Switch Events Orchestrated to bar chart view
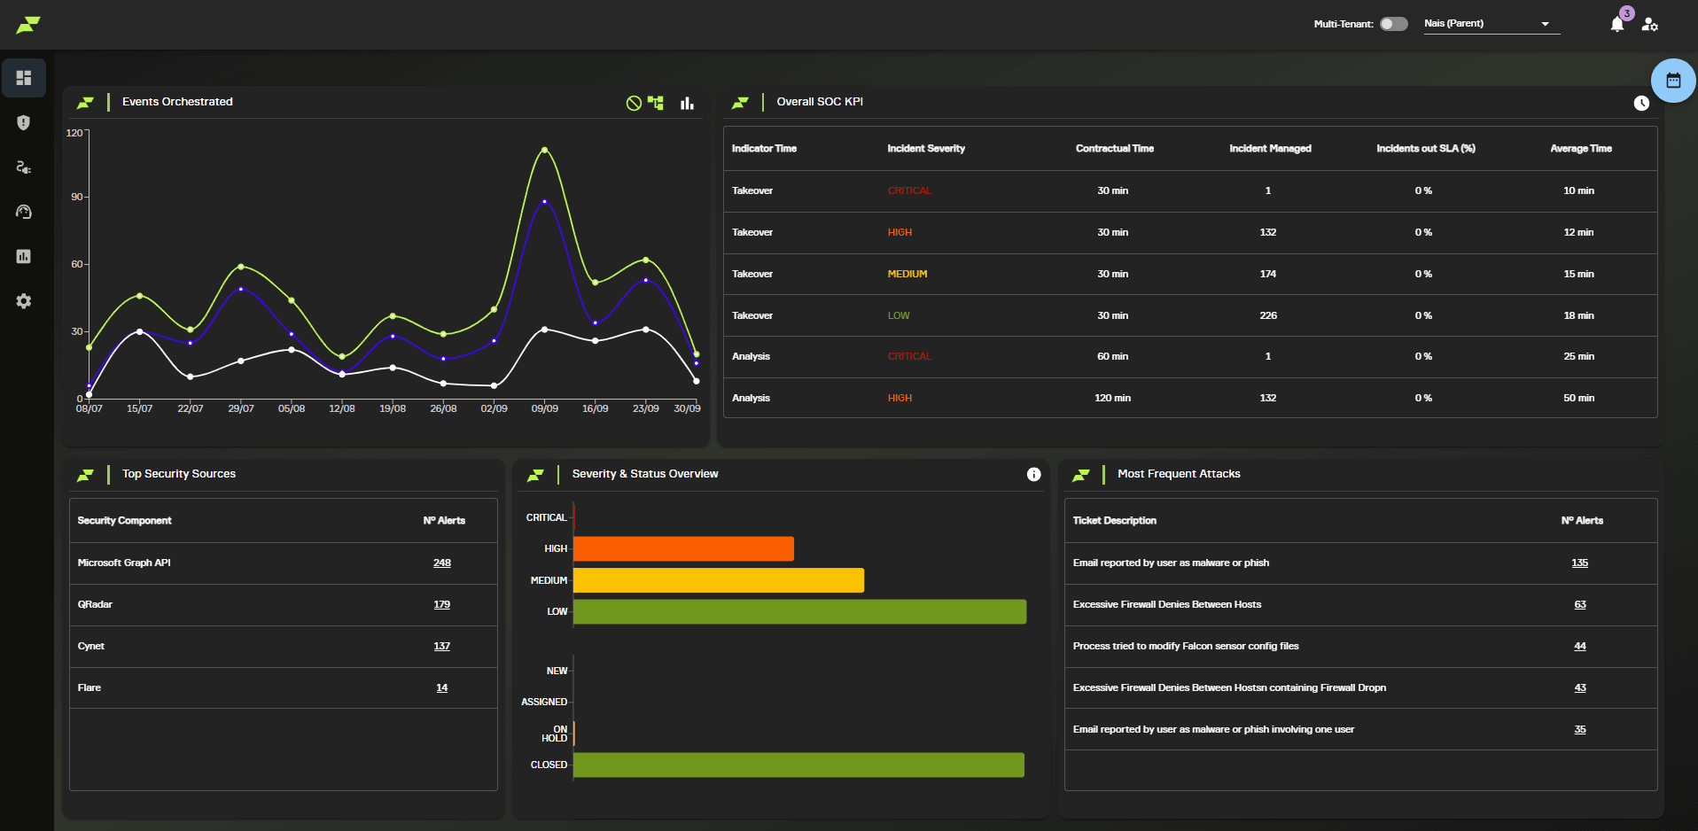Image resolution: width=1698 pixels, height=831 pixels. [687, 103]
